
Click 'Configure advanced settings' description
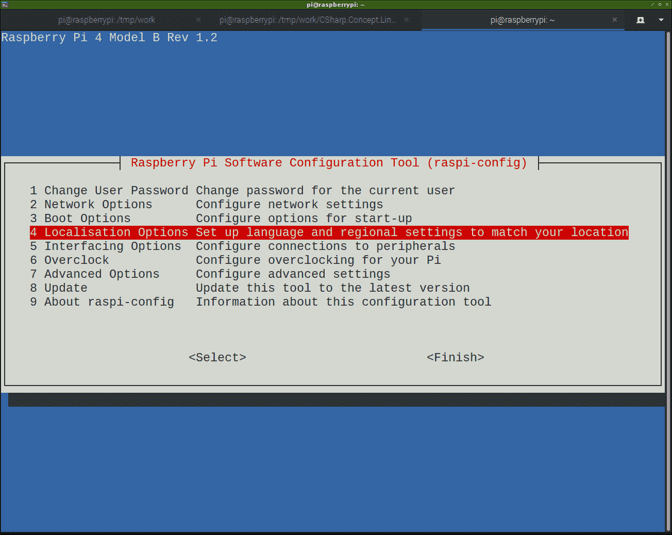click(x=293, y=274)
